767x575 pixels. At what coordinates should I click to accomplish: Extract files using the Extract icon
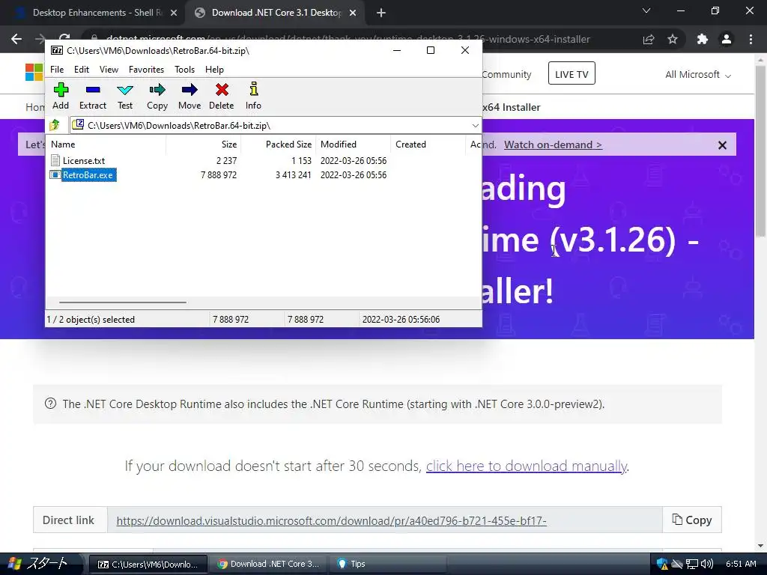[92, 97]
